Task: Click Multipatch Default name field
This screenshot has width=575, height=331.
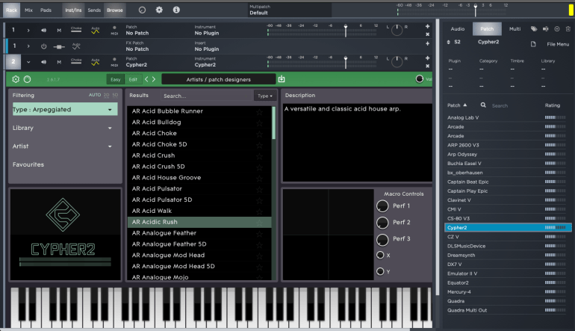Action: [x=290, y=10]
